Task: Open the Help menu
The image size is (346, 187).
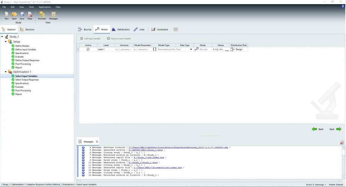Action: tap(58, 7)
